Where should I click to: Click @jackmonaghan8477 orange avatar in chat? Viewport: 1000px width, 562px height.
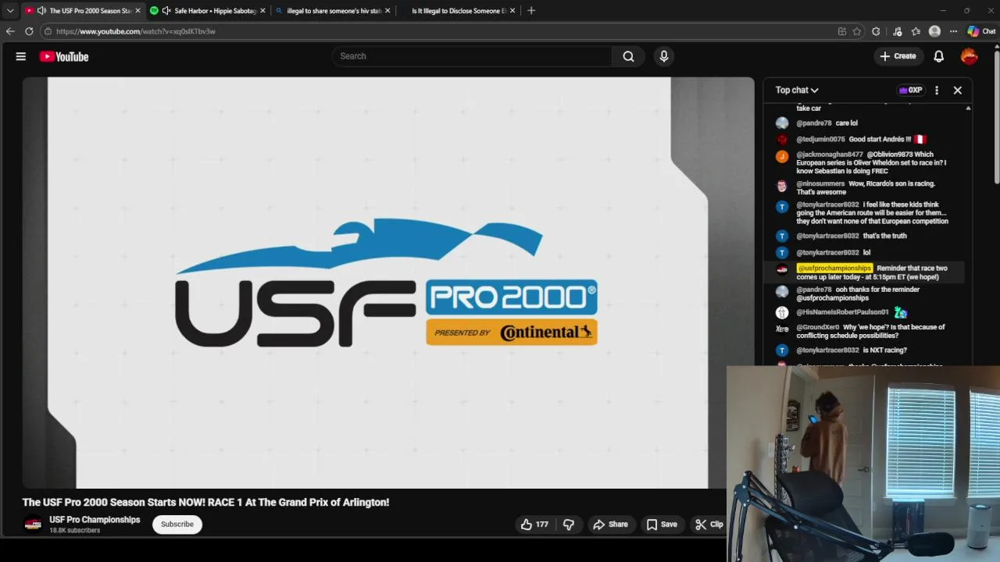(x=782, y=156)
